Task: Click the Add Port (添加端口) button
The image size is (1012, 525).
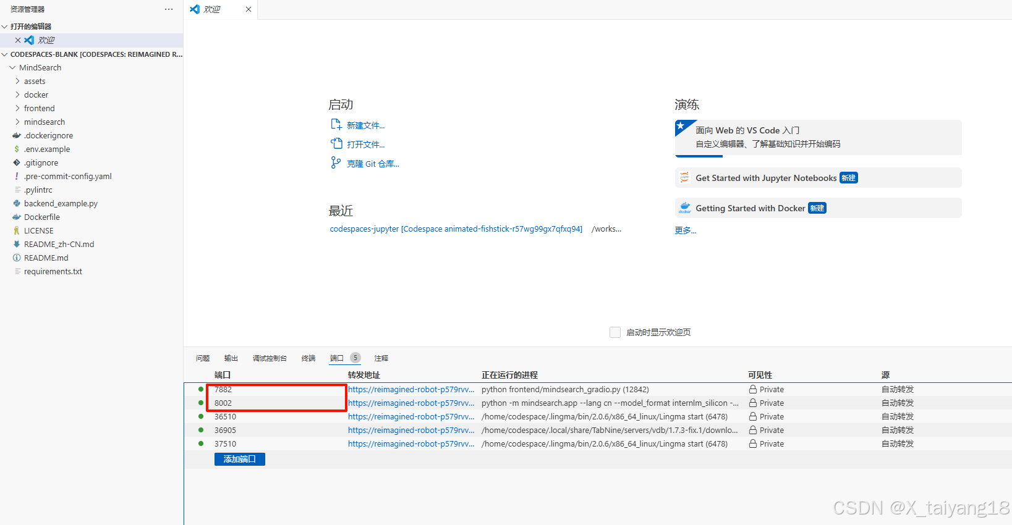Action: (240, 459)
